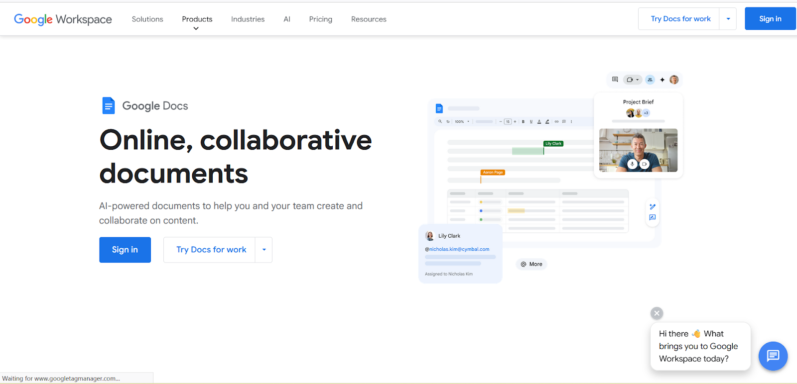Go to the AI page

287,19
